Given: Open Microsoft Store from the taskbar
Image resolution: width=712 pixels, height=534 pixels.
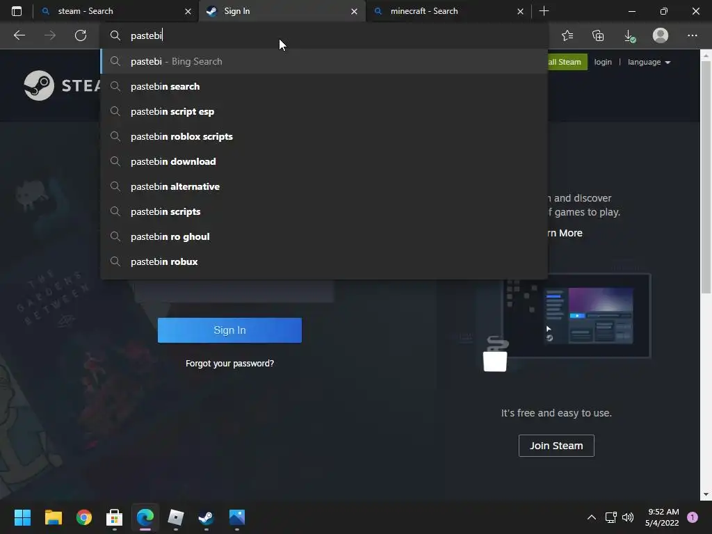Looking at the screenshot, I should (115, 517).
